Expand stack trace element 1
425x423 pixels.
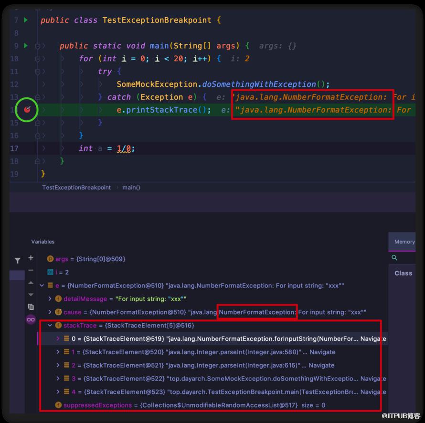[58, 352]
